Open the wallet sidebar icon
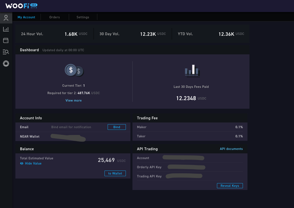The image size is (294, 208). coord(6,41)
